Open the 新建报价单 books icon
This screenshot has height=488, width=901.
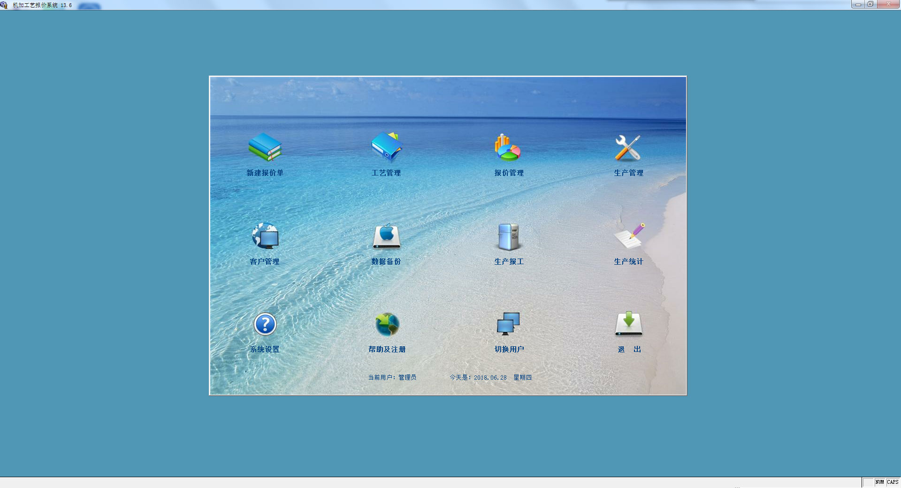click(x=265, y=147)
